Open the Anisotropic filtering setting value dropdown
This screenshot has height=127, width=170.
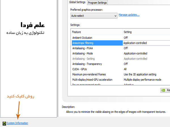pos(146,43)
